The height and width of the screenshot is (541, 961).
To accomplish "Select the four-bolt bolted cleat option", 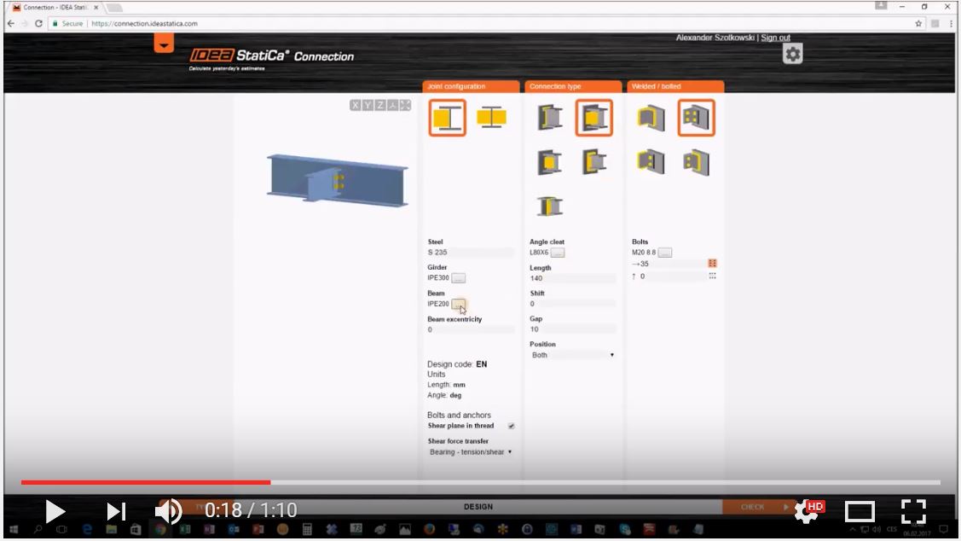I will [x=696, y=117].
